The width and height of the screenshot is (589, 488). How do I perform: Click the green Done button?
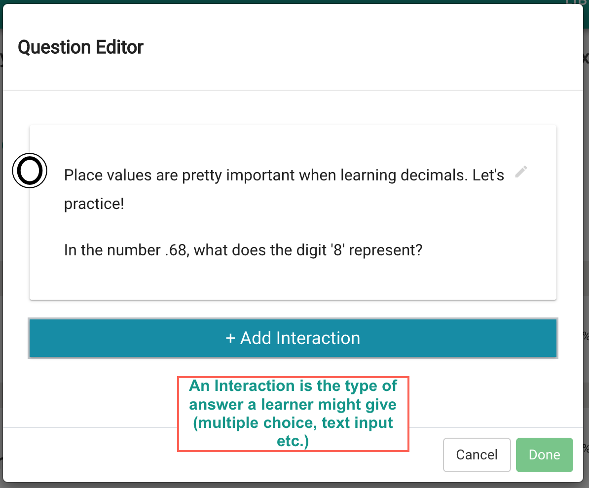tap(544, 454)
